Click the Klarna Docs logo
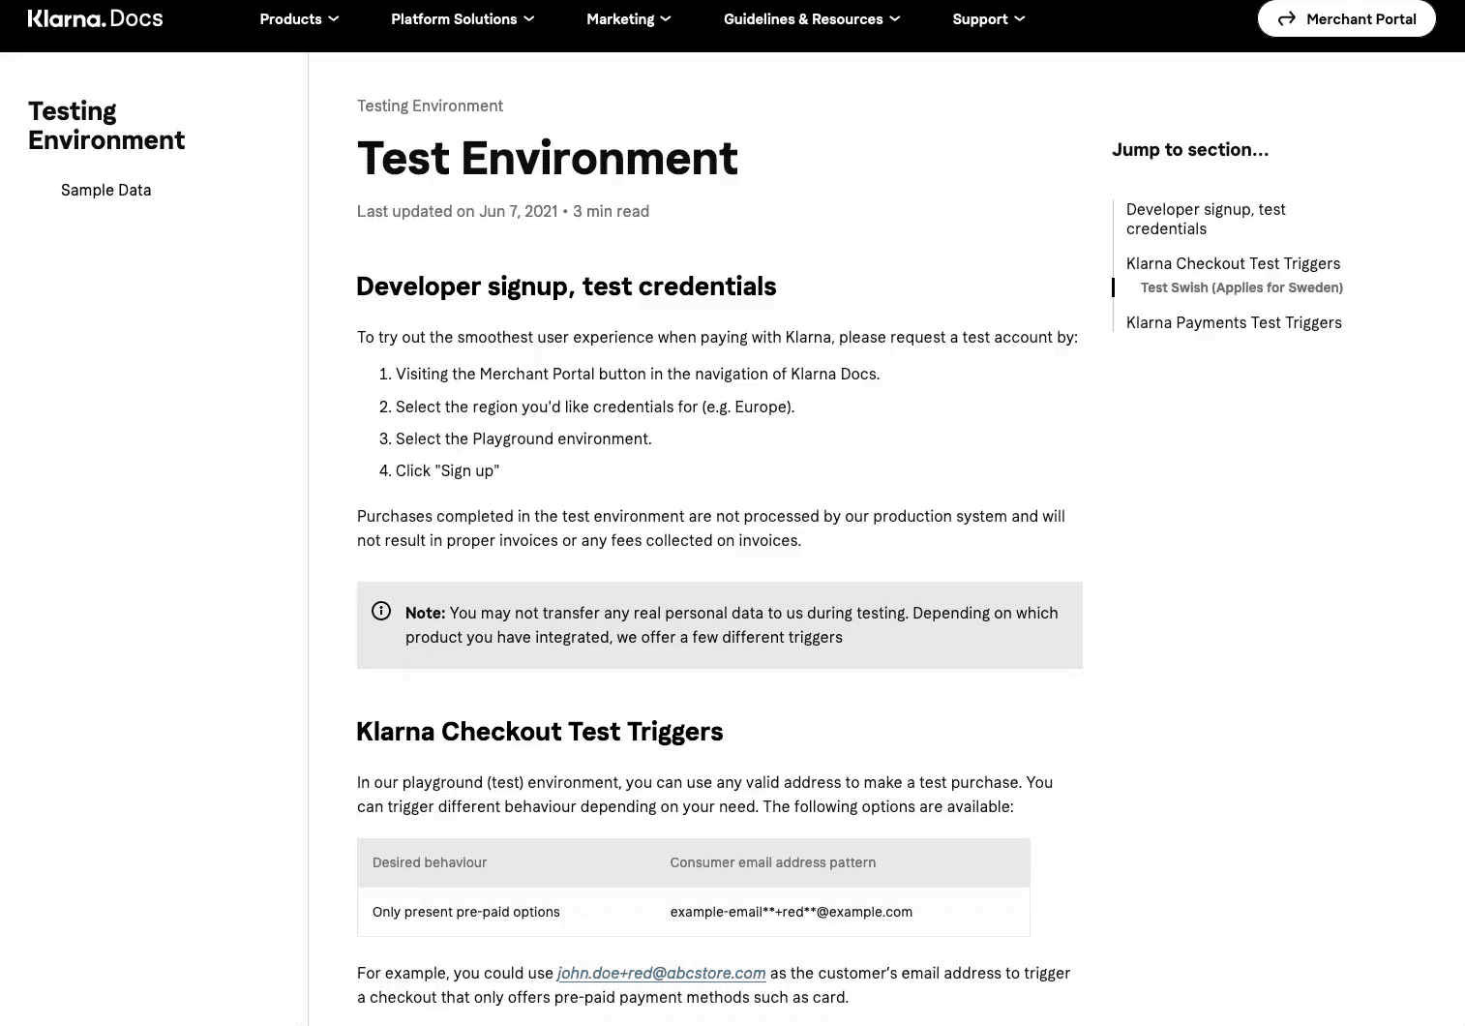Viewport: 1465px width, 1026px height. click(x=95, y=18)
